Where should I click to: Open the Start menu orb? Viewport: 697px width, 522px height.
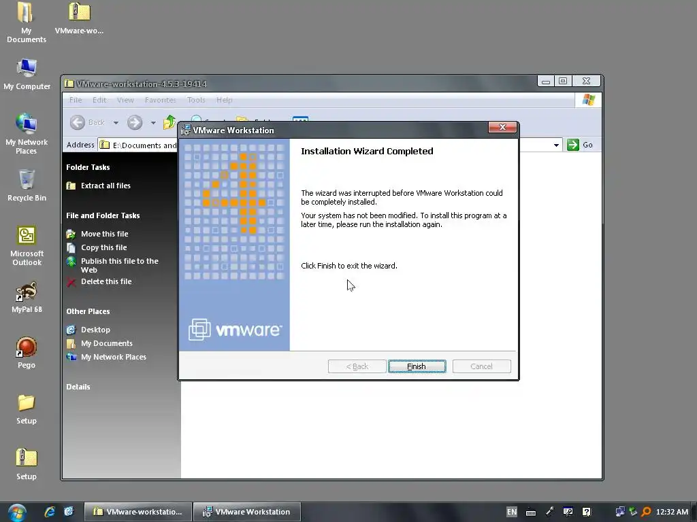(16, 512)
